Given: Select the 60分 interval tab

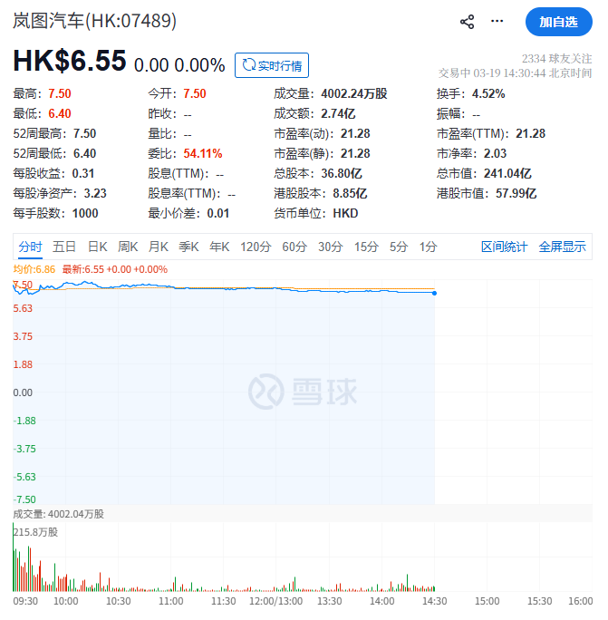Looking at the screenshot, I should (x=294, y=247).
